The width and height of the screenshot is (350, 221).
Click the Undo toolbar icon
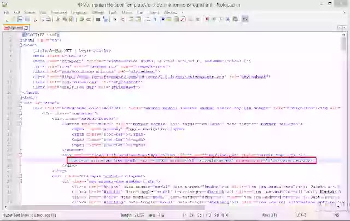pyautogui.click(x=81, y=20)
